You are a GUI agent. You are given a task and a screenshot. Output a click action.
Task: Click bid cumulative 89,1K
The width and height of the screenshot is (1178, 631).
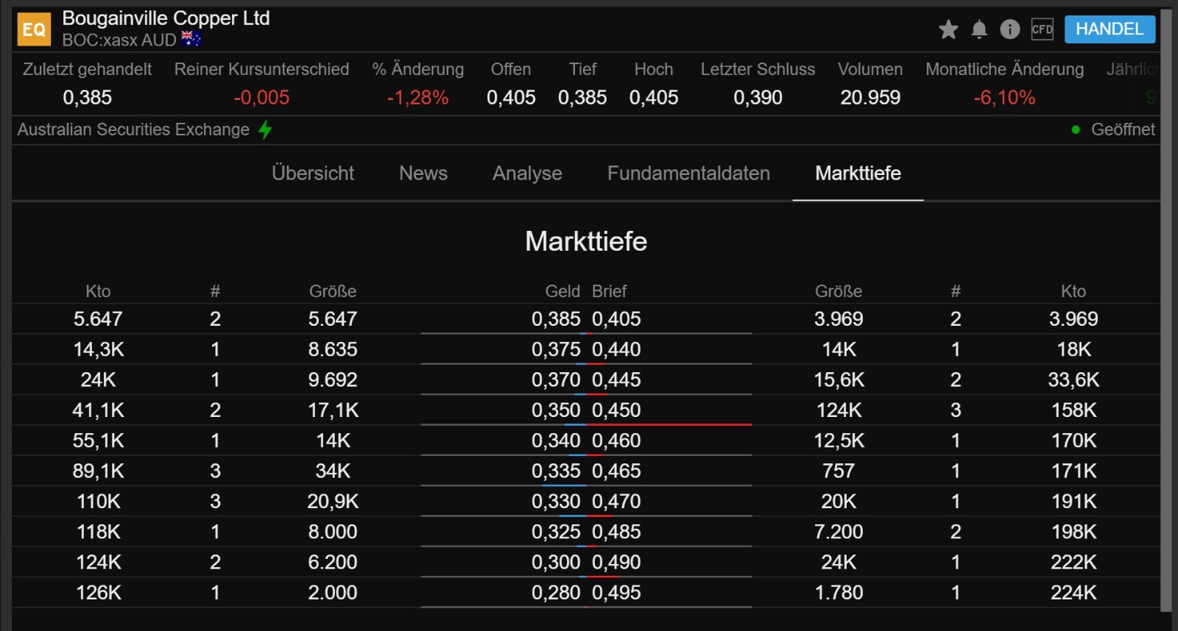pos(99,471)
